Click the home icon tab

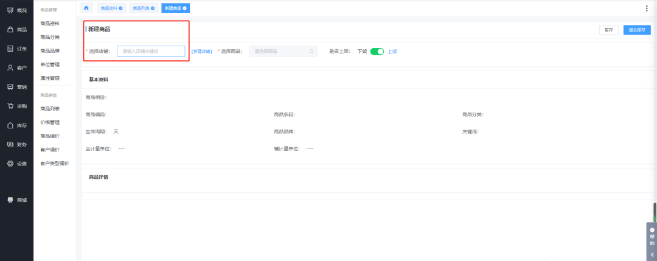click(86, 8)
